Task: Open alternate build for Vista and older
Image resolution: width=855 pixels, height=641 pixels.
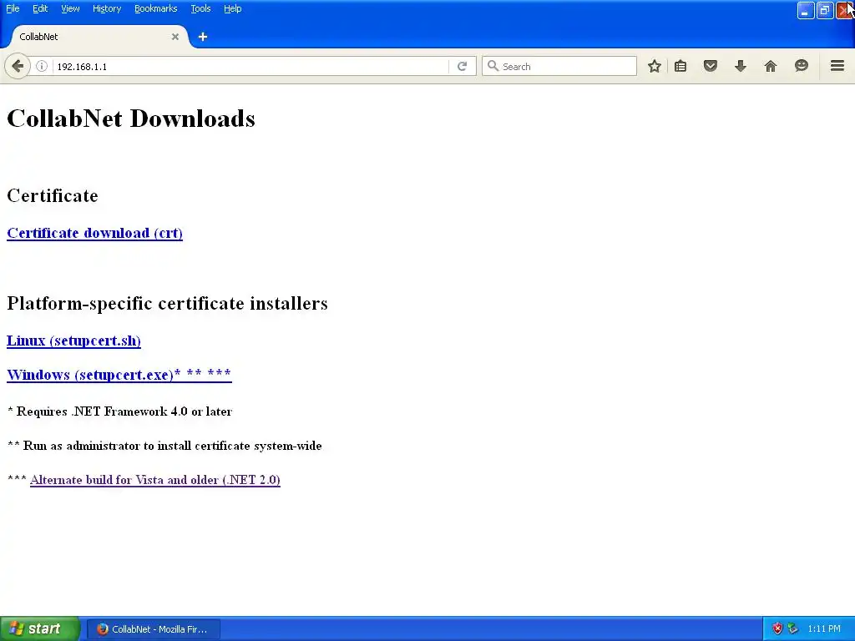Action: pyautogui.click(x=154, y=480)
